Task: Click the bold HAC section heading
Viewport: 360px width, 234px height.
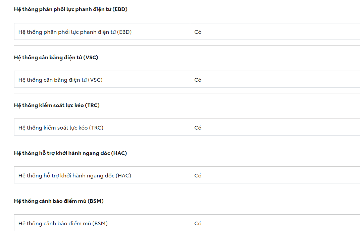Action: pyautogui.click(x=70, y=153)
